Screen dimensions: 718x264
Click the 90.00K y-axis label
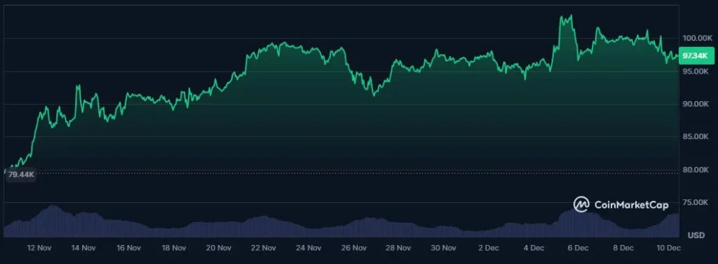696,104
